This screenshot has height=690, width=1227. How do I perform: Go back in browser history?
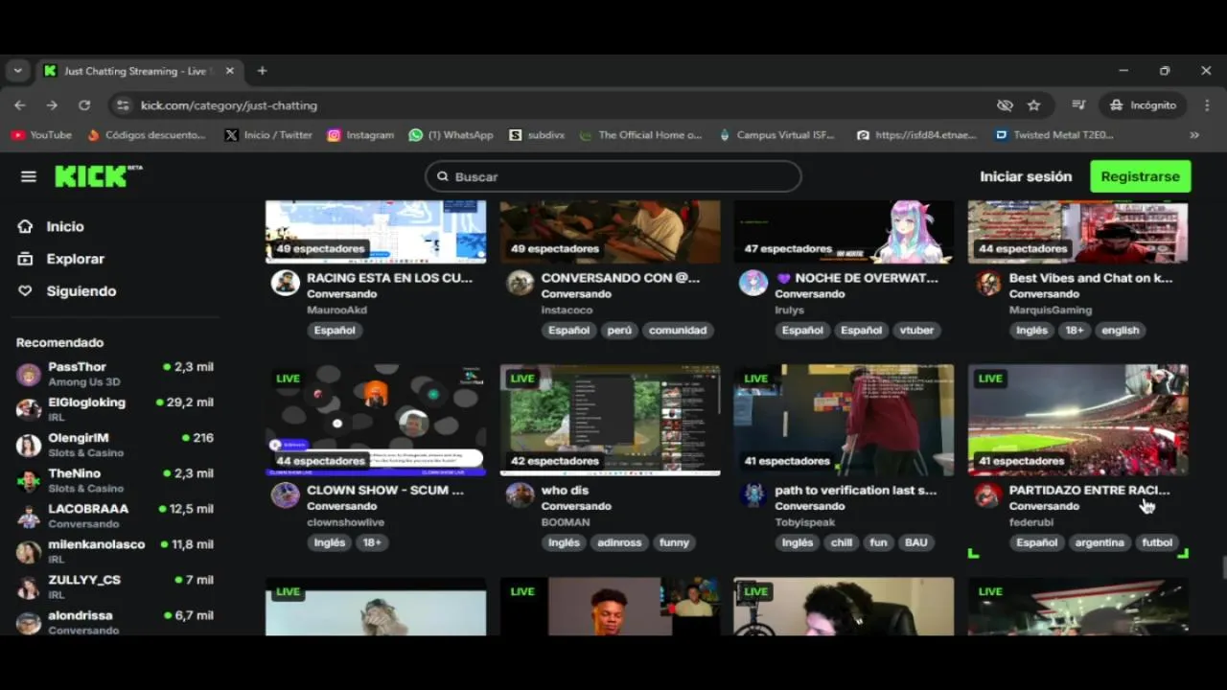[20, 105]
